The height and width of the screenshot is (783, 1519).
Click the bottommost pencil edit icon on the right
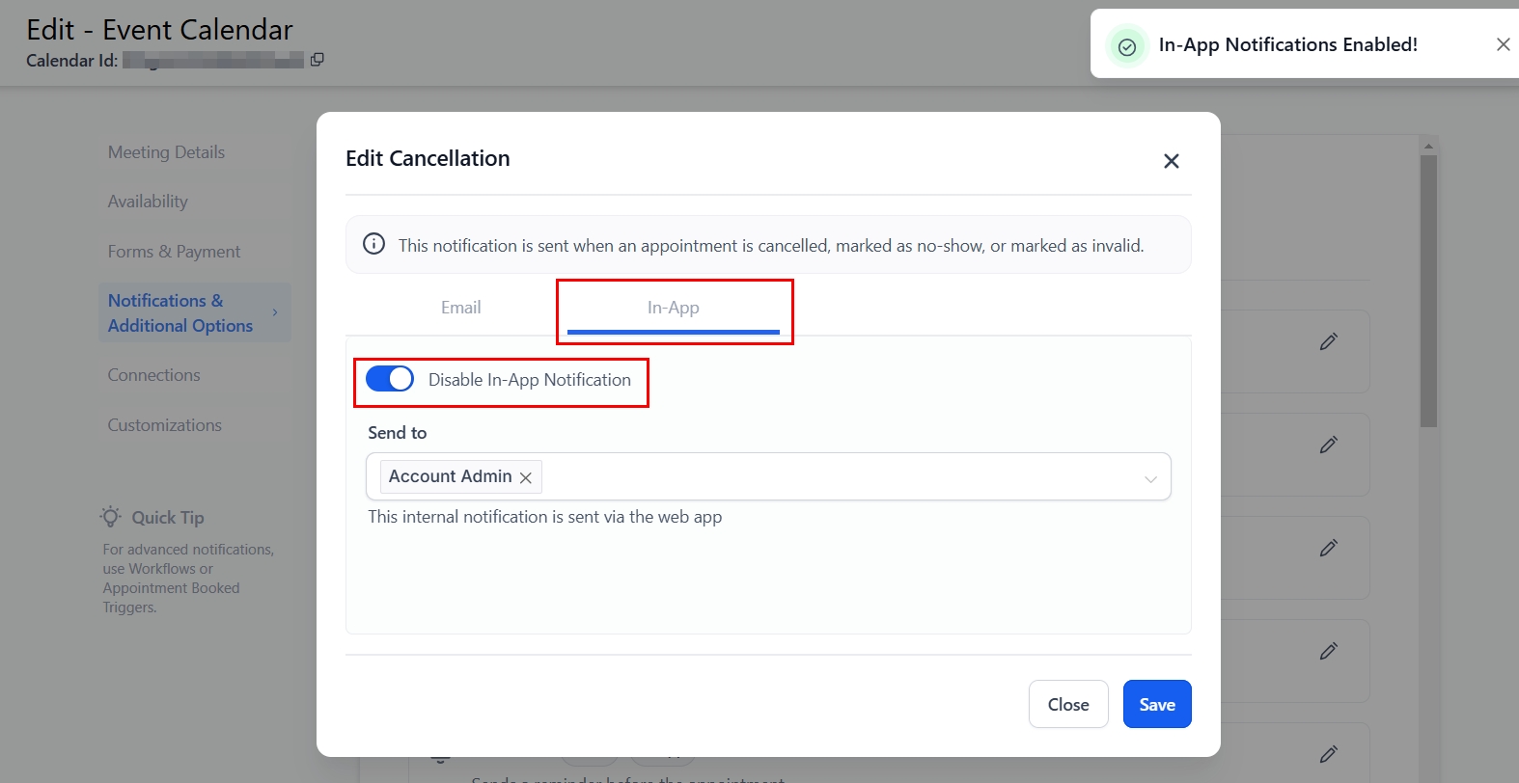pos(1328,754)
